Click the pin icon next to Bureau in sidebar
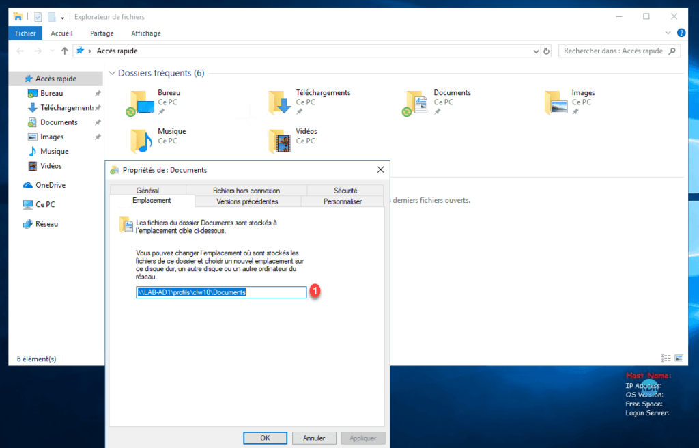Image resolution: width=699 pixels, height=448 pixels. tap(98, 94)
